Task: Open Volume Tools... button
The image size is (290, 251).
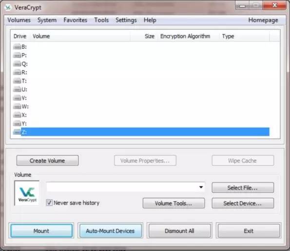Action: click(x=174, y=203)
